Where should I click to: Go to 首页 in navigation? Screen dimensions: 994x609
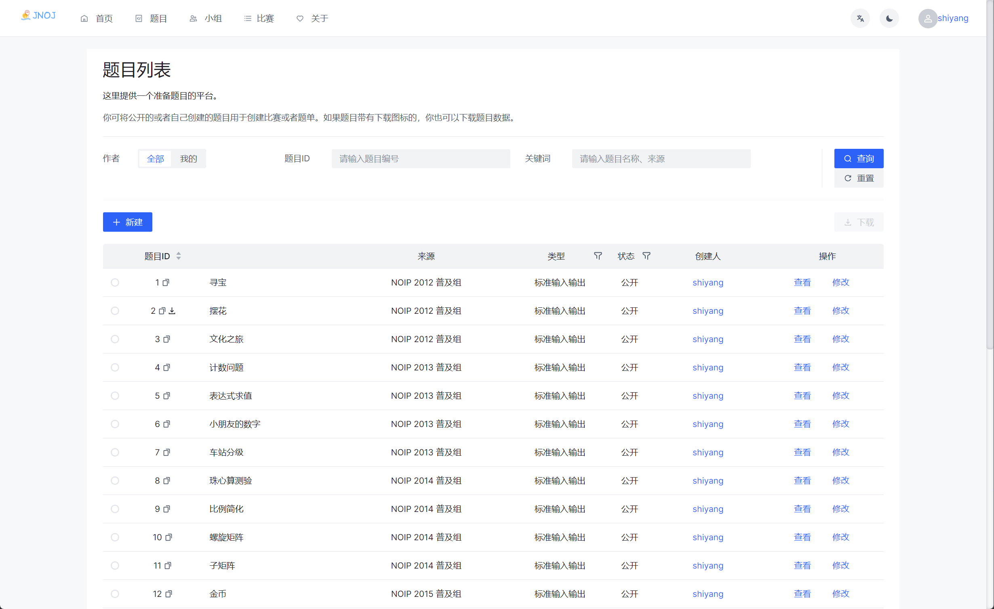coord(97,18)
